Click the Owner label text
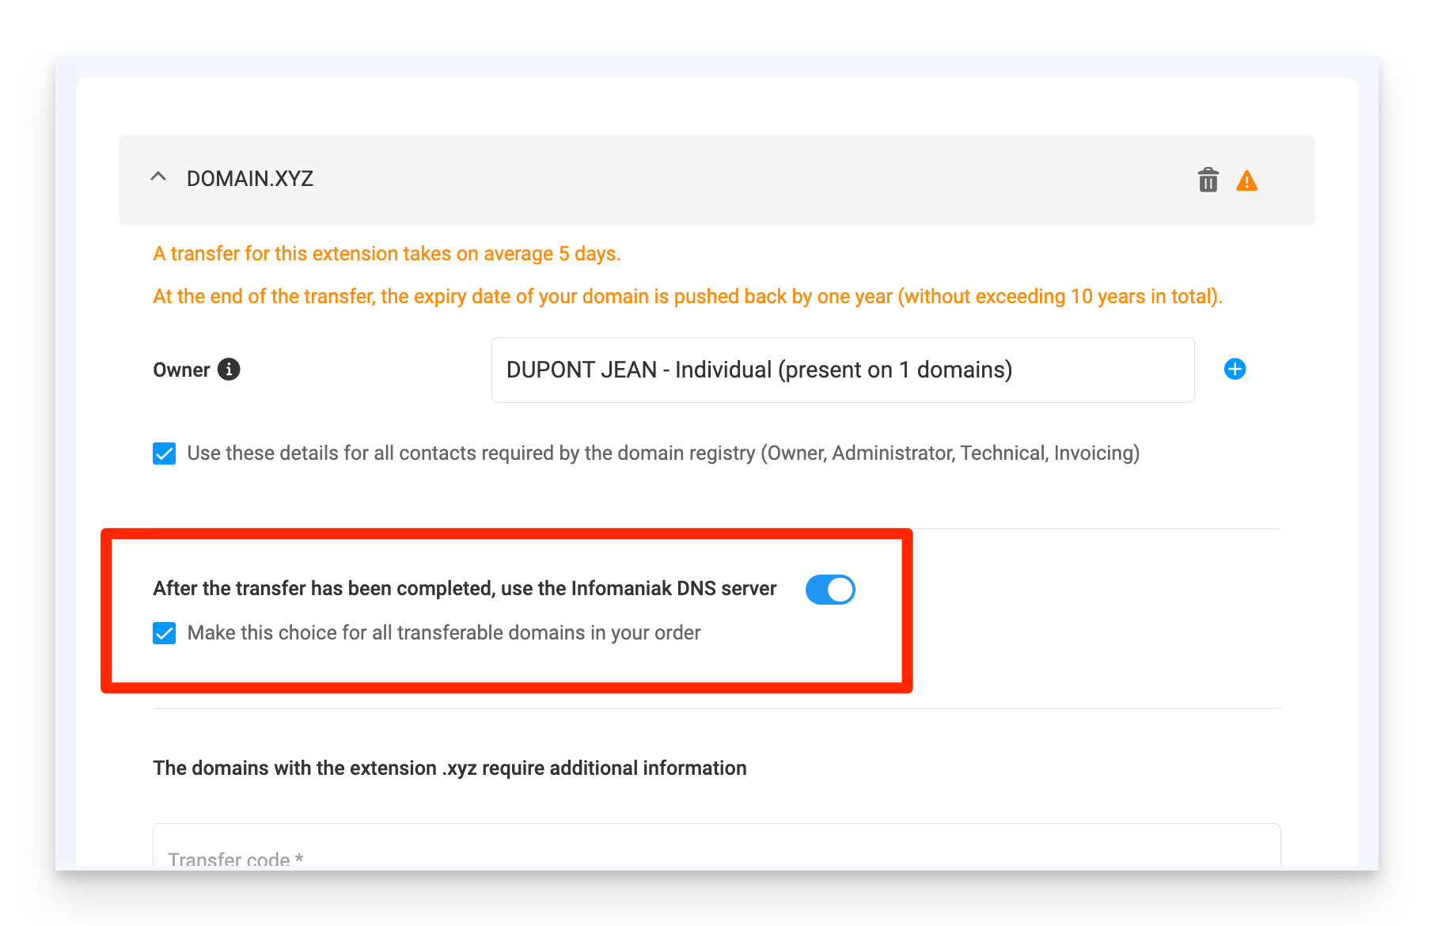The width and height of the screenshot is (1434, 926). [x=180, y=369]
